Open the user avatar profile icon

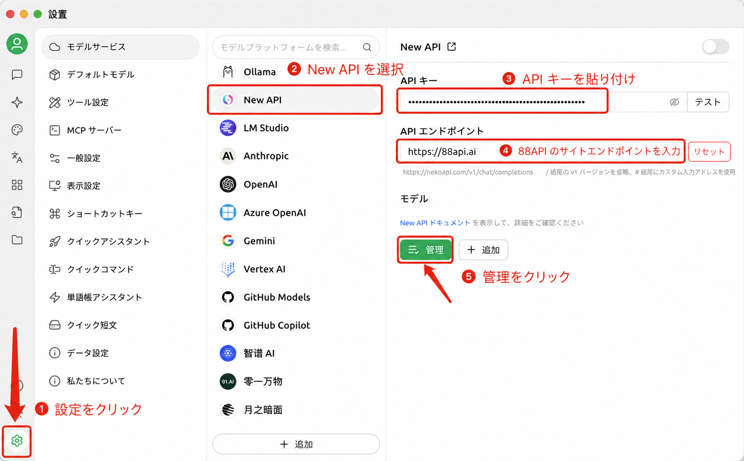click(17, 44)
